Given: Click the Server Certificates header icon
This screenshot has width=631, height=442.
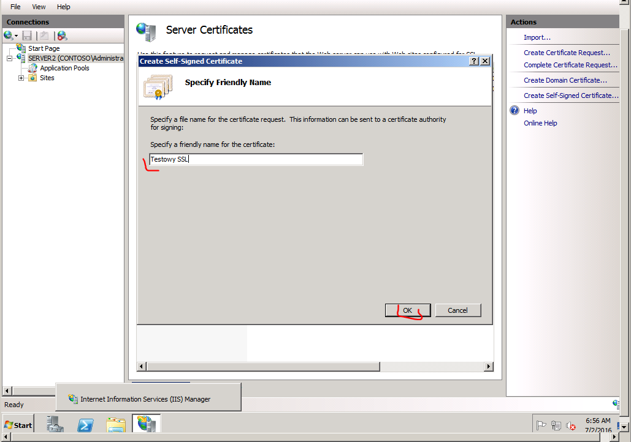Looking at the screenshot, I should pos(146,32).
